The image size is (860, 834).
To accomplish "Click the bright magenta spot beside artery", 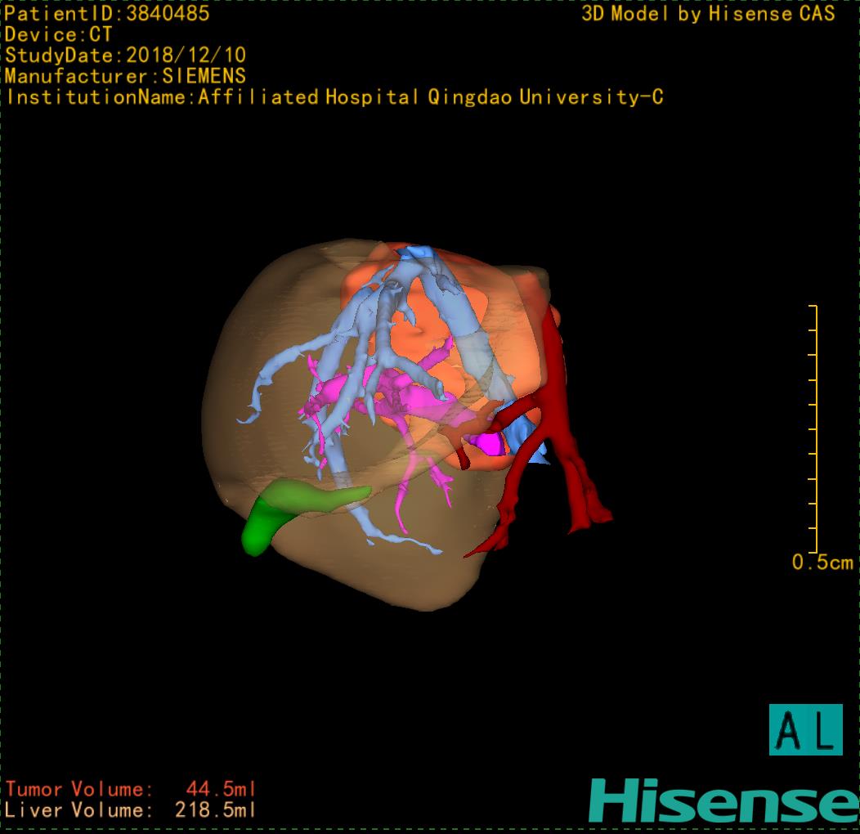I will tap(489, 444).
